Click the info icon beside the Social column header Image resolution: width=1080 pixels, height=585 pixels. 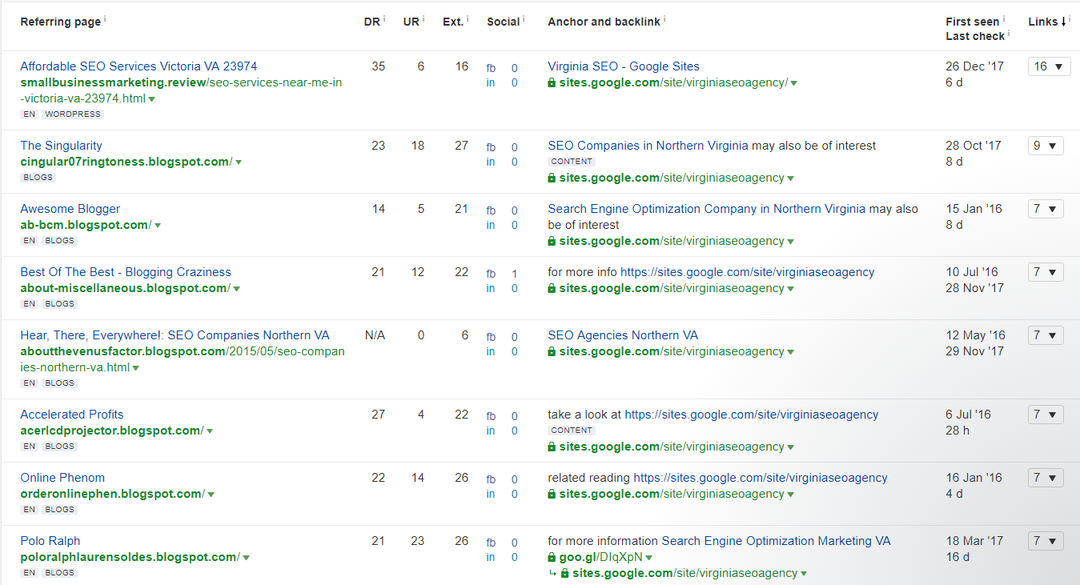pyautogui.click(x=524, y=18)
